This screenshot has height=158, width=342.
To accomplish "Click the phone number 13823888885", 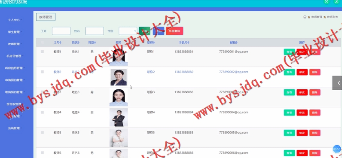I will pos(183,133).
